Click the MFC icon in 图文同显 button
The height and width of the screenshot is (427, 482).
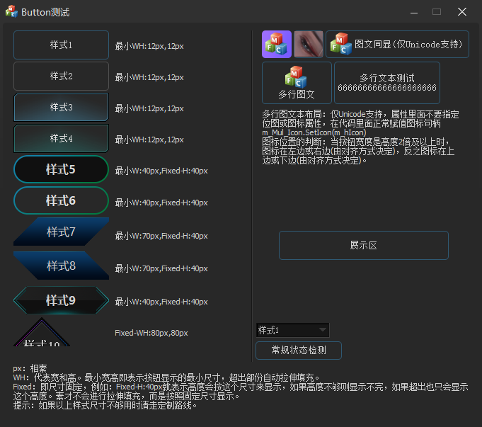pyautogui.click(x=341, y=44)
